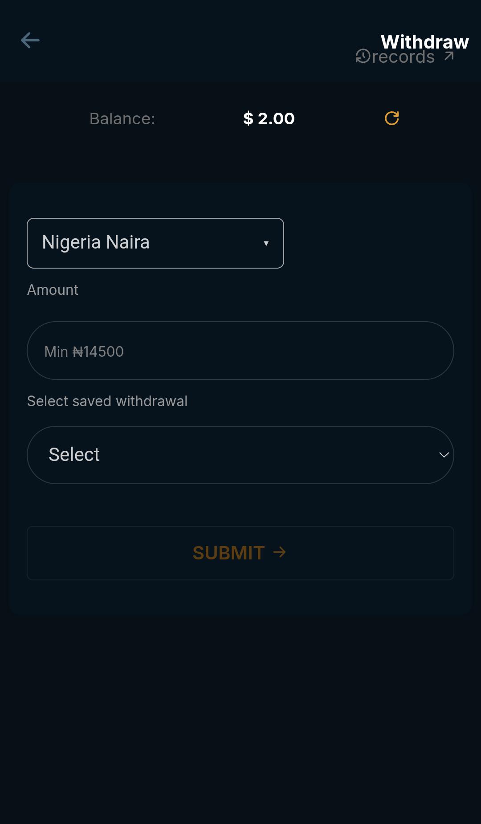Open the currency picker showing Nigeria Naira
Viewport: 481px width, 824px height.
[155, 243]
